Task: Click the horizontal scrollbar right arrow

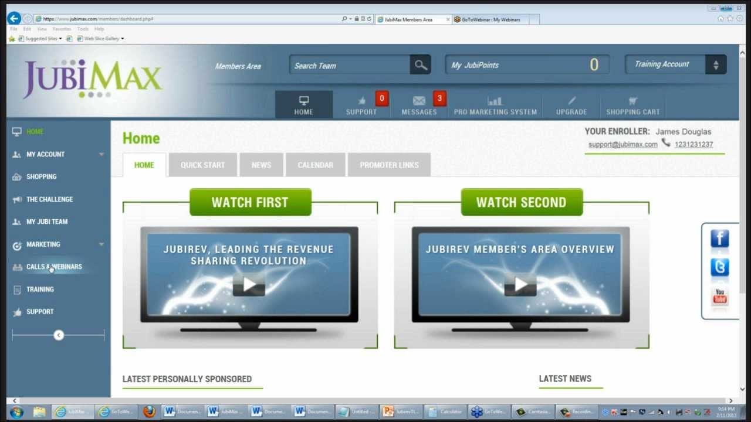Action: click(x=731, y=401)
